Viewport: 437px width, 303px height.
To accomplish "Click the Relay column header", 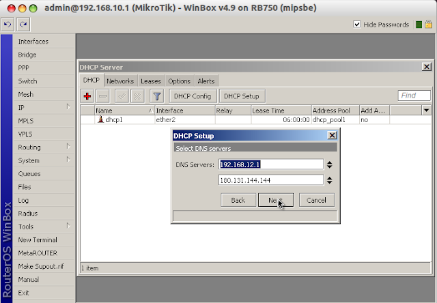I will [x=233, y=111].
